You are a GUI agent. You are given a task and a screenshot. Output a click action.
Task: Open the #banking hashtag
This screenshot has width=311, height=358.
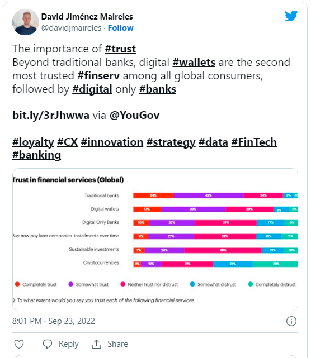click(36, 155)
